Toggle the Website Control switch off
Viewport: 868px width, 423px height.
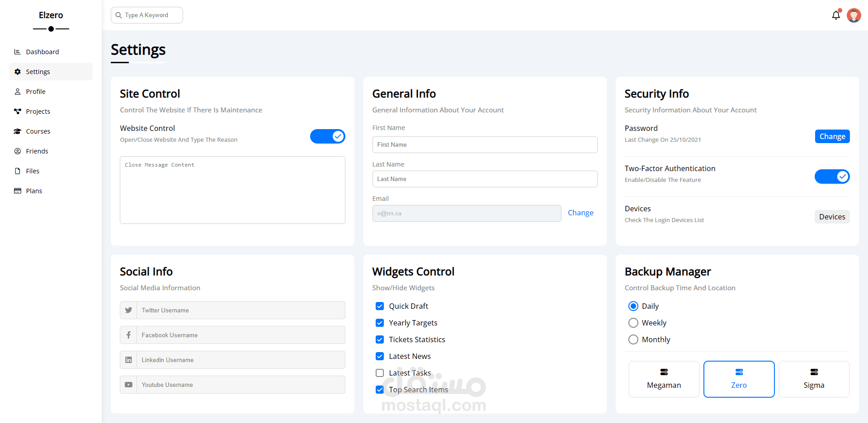click(x=328, y=136)
